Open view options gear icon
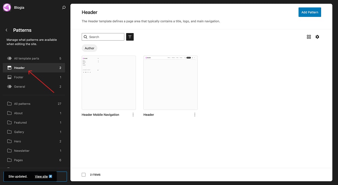 click(317, 37)
